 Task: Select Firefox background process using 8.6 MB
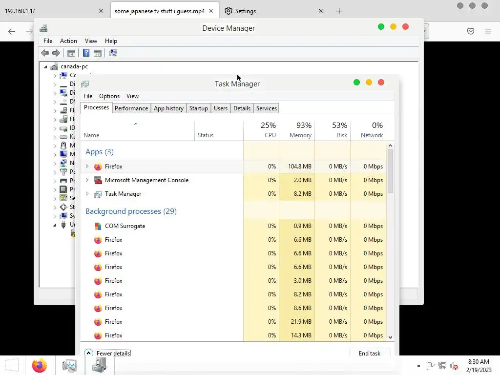tap(233, 308)
